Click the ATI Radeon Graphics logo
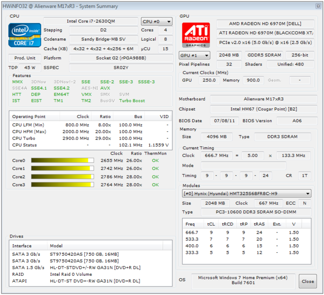 (196, 35)
